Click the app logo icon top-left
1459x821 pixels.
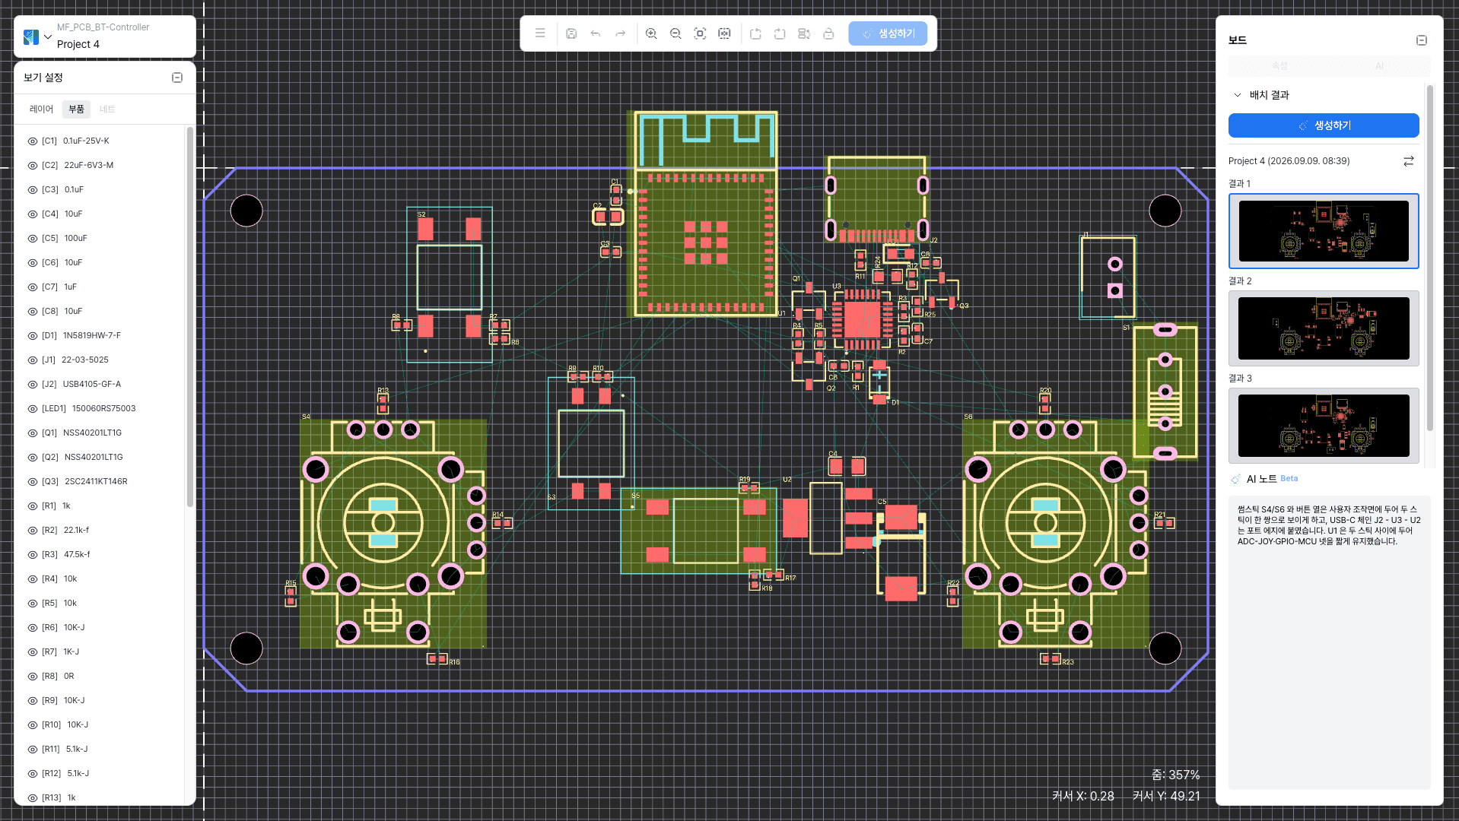pos(31,36)
